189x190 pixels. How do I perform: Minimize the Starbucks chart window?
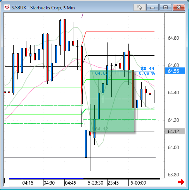153,7
